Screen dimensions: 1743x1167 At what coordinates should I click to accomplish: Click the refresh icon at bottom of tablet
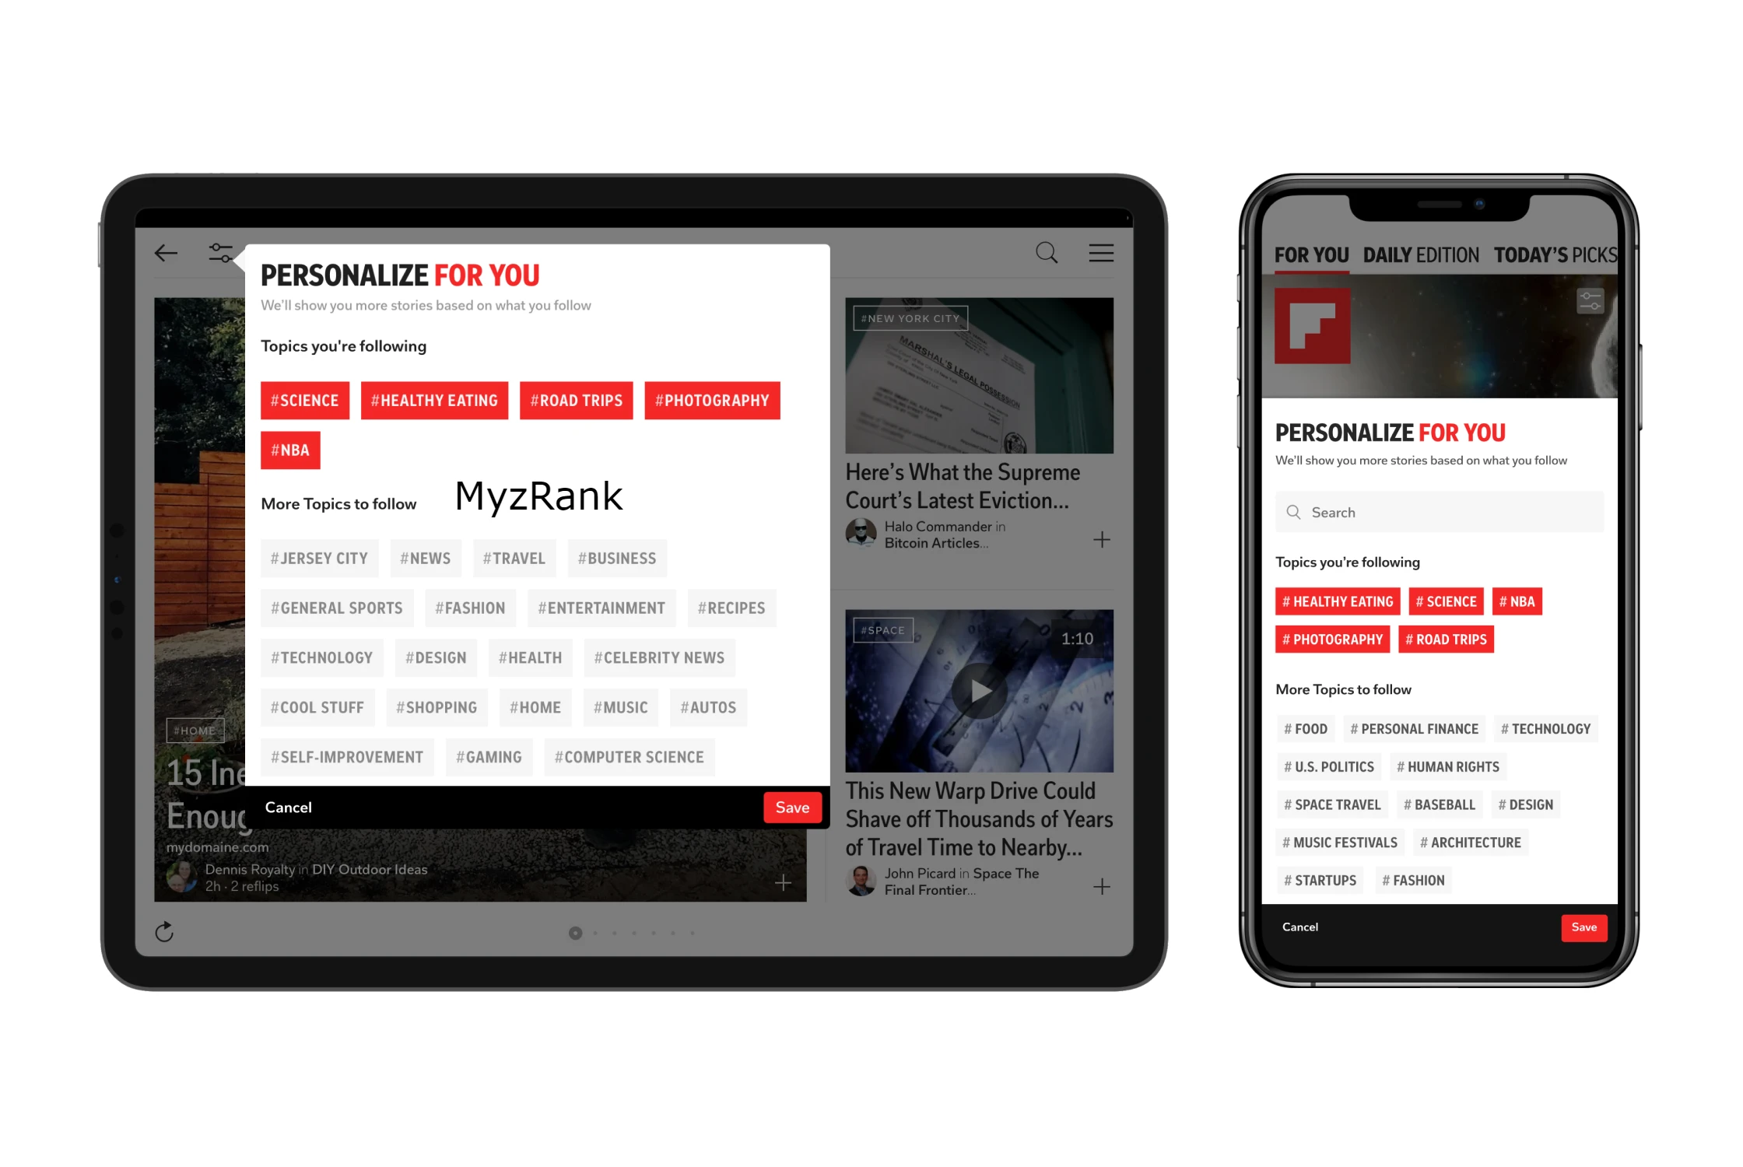pyautogui.click(x=166, y=929)
